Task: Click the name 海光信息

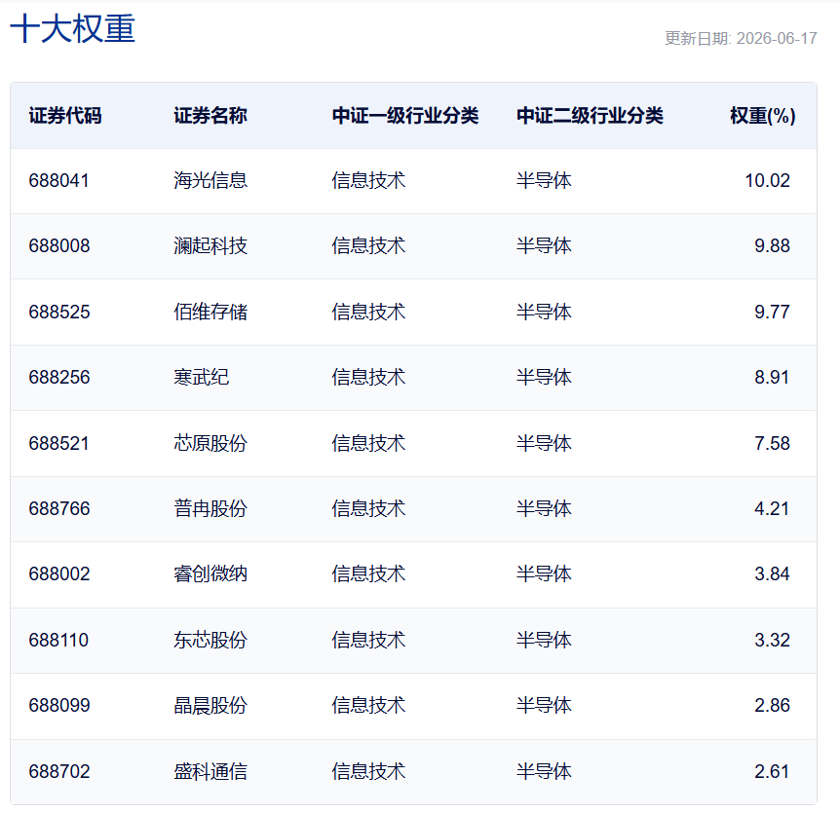Action: pos(210,180)
